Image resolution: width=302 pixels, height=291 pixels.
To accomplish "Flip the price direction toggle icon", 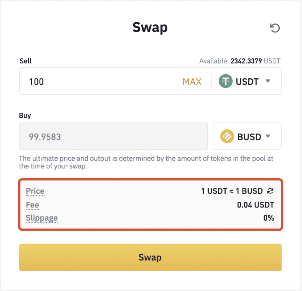I will (271, 191).
